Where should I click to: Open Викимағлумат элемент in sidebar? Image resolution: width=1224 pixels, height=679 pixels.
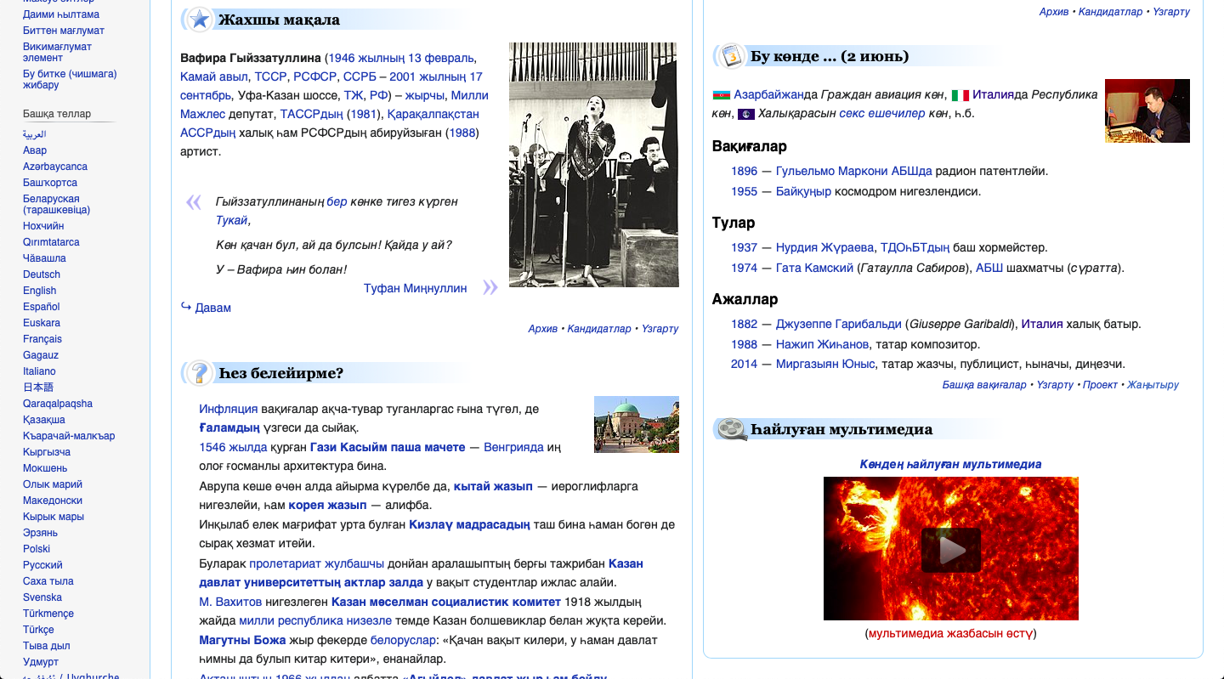(57, 52)
